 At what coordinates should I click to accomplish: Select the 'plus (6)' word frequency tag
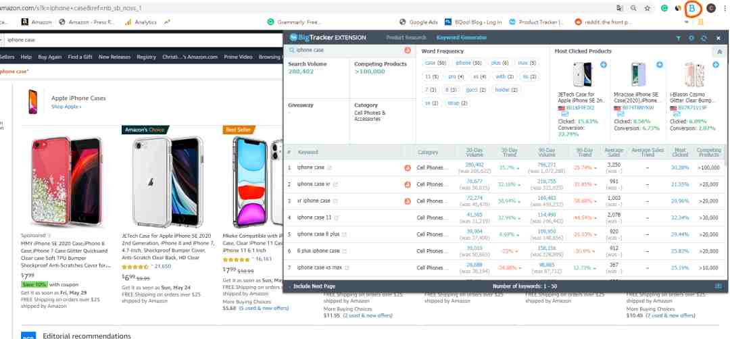[x=500, y=63]
